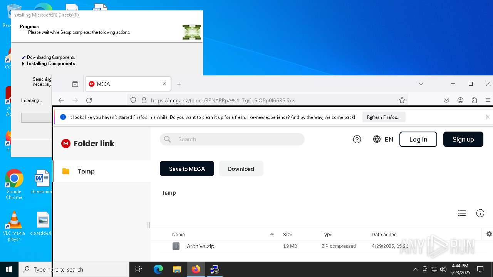Sort files by the Type column
The image size is (493, 277).
coord(327,234)
